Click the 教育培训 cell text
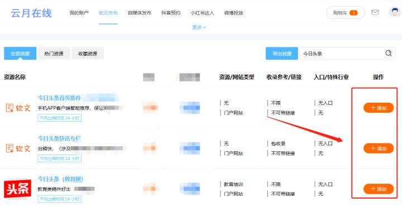This screenshot has width=402, height=207. 233,184
